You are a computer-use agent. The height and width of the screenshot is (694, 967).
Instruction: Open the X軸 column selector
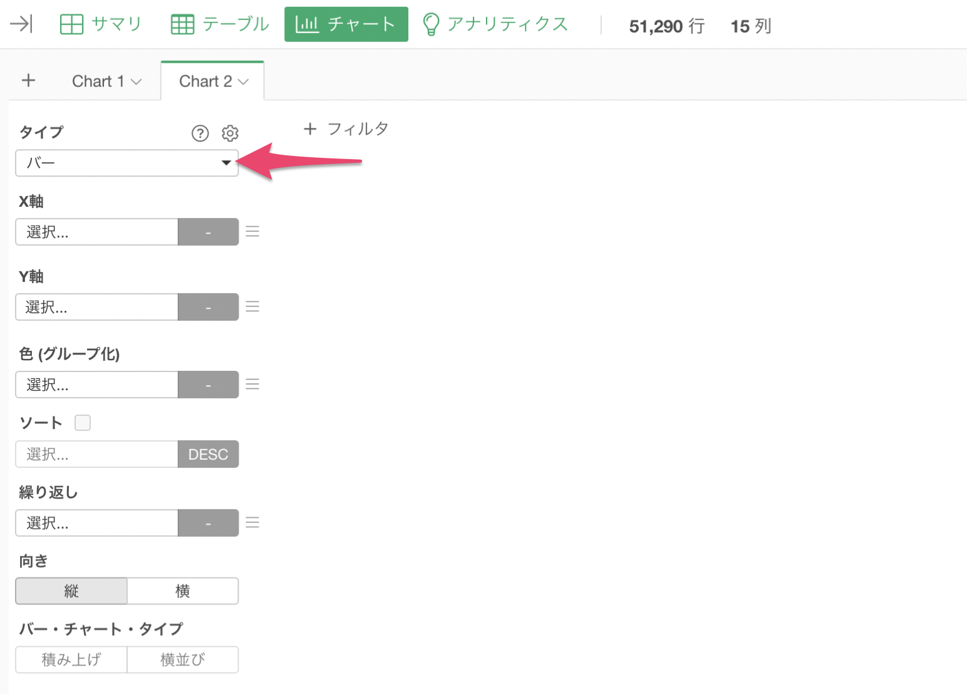click(x=97, y=232)
